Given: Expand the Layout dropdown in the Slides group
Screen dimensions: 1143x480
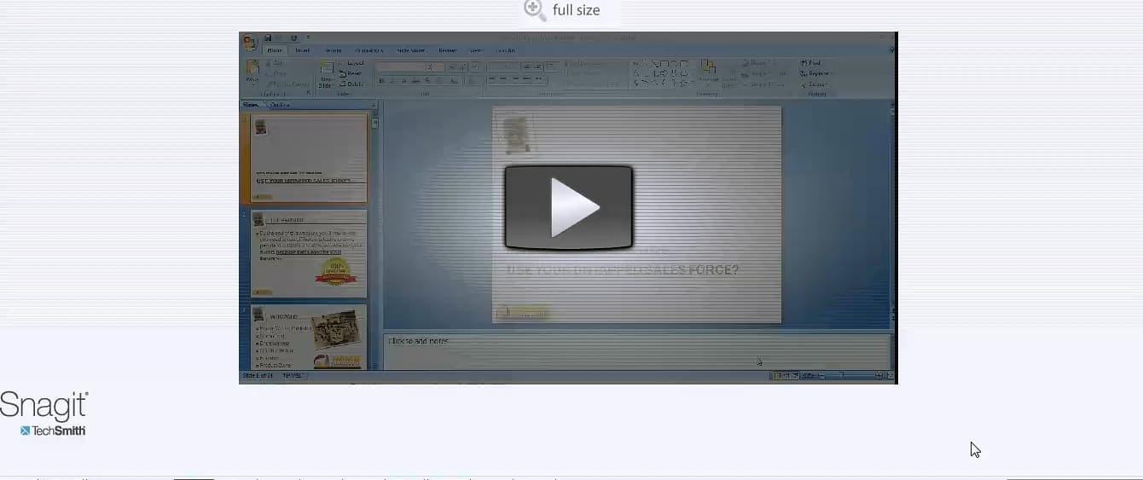Looking at the screenshot, I should [x=353, y=63].
